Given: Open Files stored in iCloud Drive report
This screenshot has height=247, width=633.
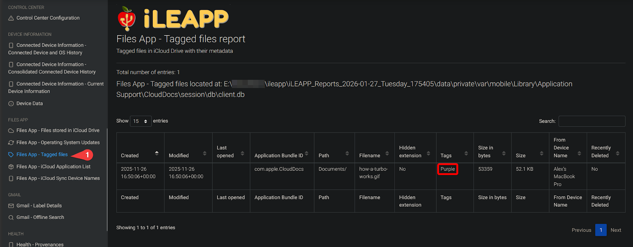Looking at the screenshot, I should [58, 131].
